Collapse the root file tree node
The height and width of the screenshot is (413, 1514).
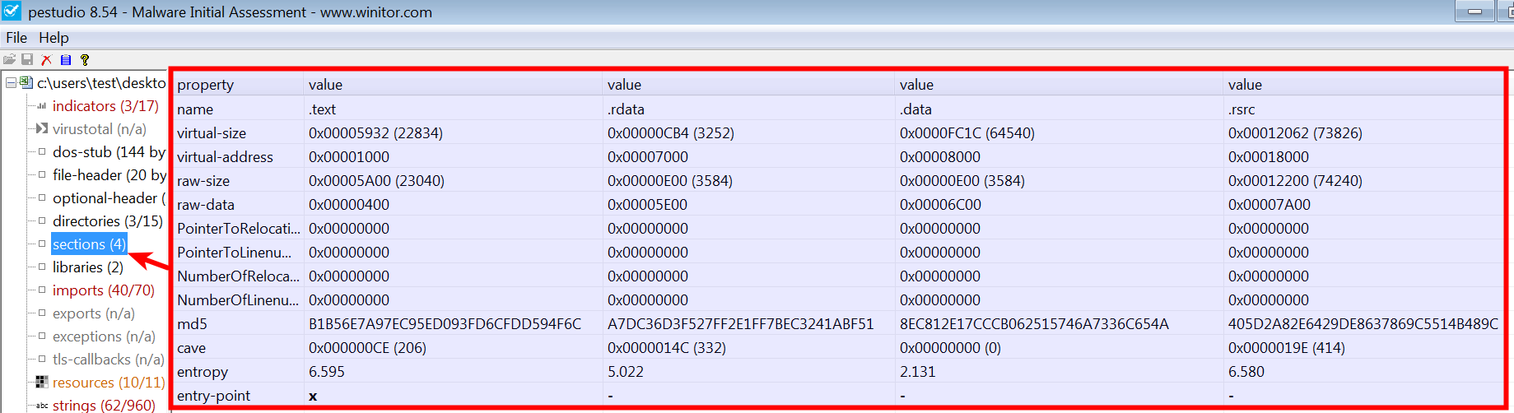tap(11, 82)
